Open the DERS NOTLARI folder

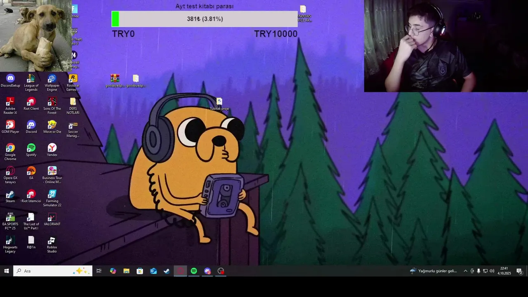(73, 106)
